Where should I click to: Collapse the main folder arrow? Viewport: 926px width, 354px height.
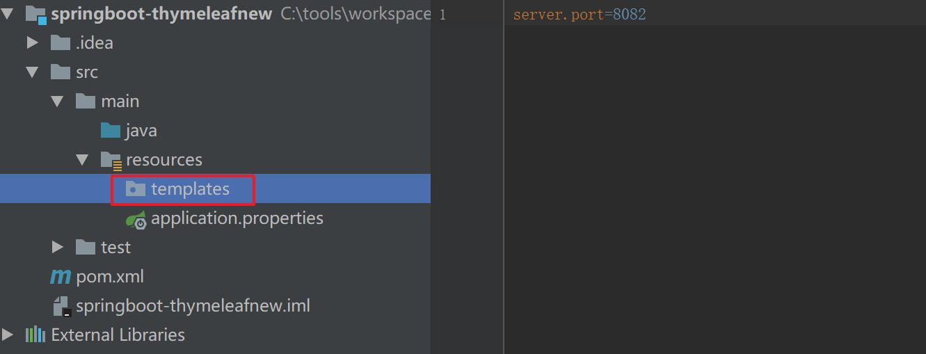pyautogui.click(x=58, y=102)
